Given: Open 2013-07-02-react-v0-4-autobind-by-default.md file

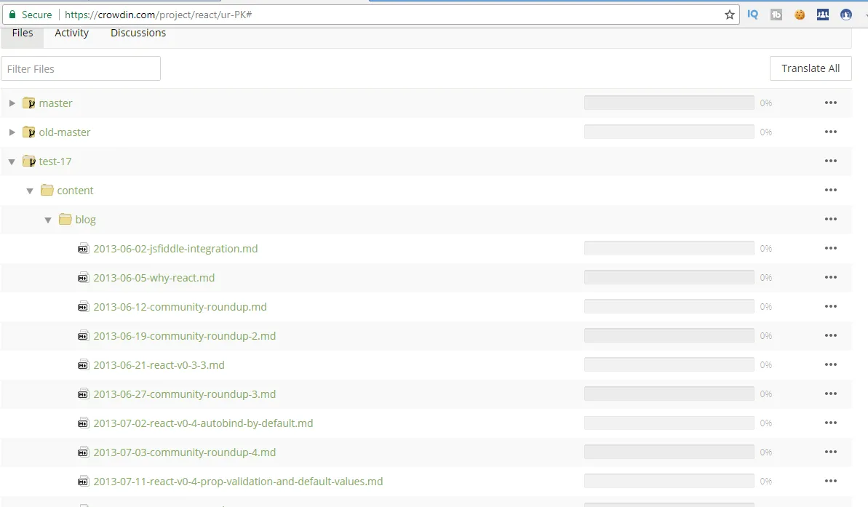Looking at the screenshot, I should click(203, 423).
